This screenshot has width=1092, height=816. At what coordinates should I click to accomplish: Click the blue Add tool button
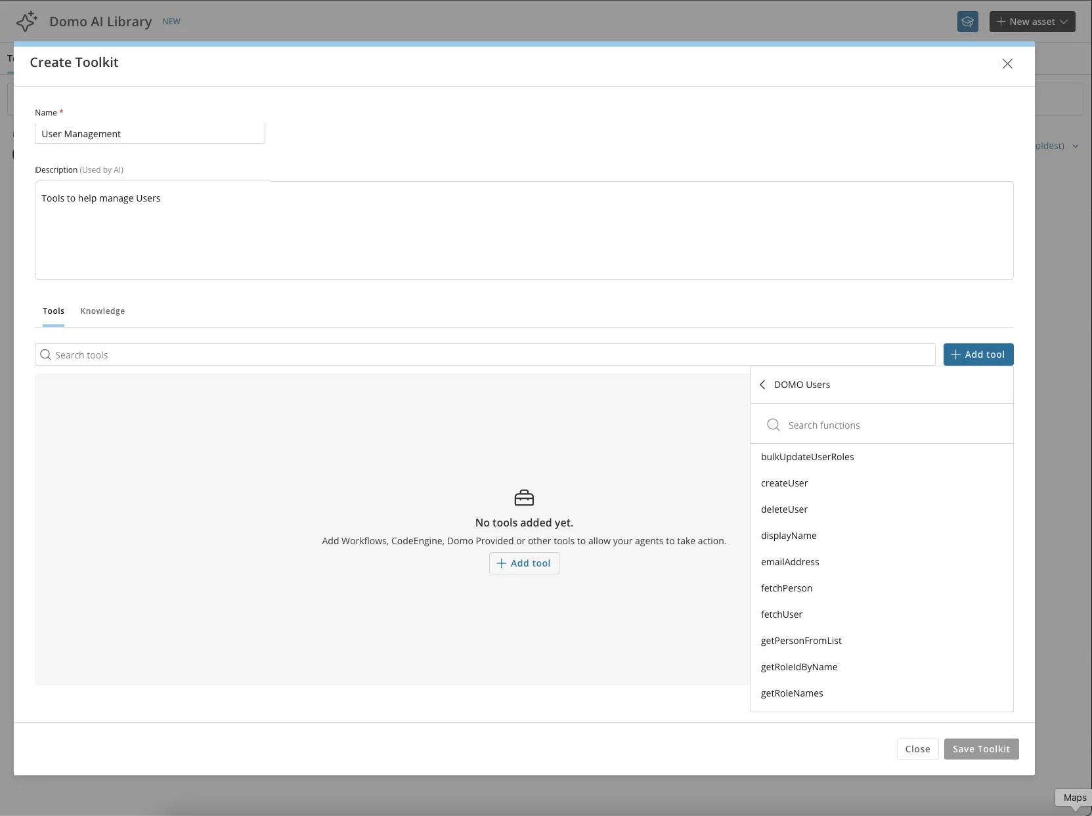click(978, 354)
